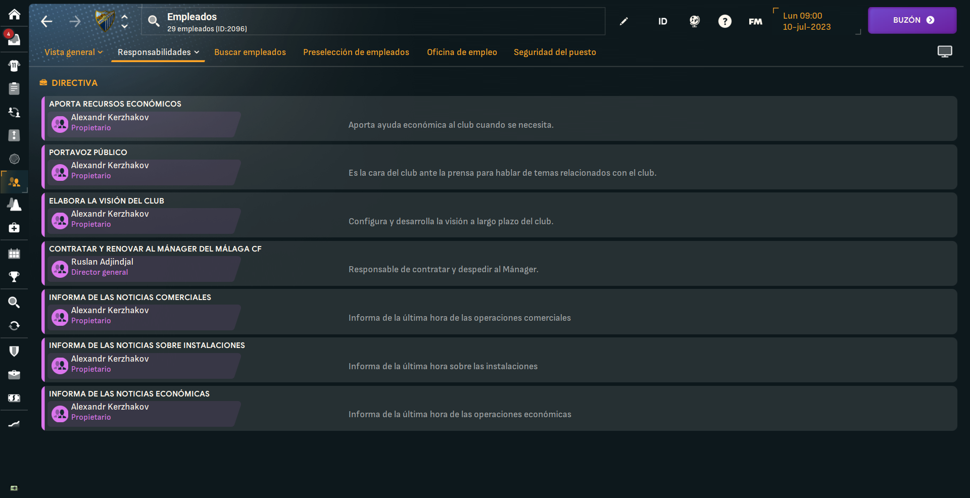Click 'Aporta ayuda económica al club cuando se necesita.'
This screenshot has height=498, width=970.
point(451,125)
